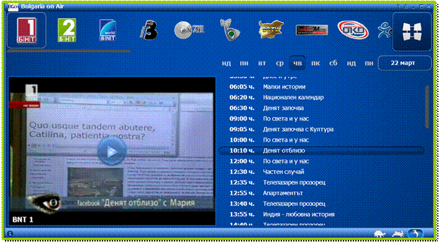441x244 pixels.
Task: Switch to the сб day tab
Action: point(334,63)
